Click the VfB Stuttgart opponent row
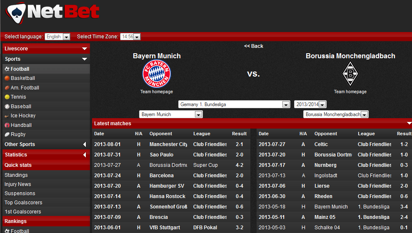Viewport: 412px width, 233px height. click(x=165, y=228)
